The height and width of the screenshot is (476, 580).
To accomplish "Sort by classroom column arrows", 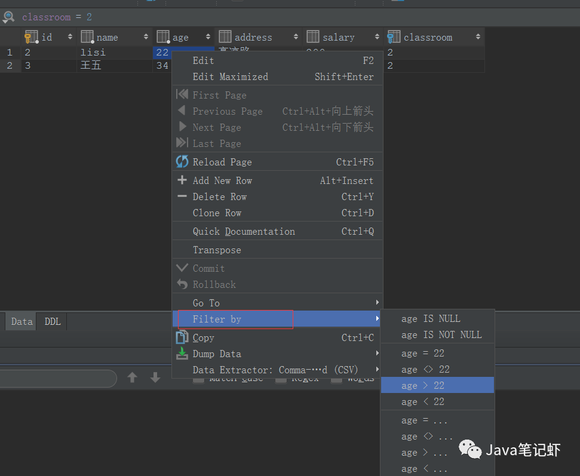I will [x=478, y=36].
